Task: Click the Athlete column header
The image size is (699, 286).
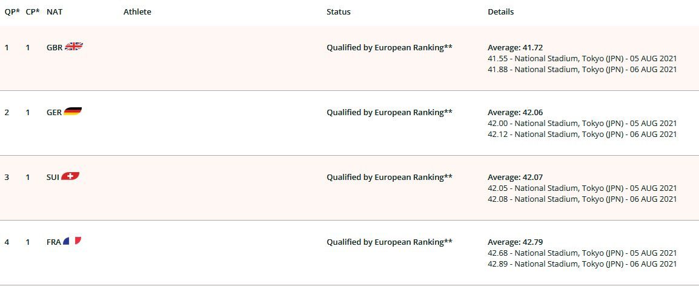Action: pyautogui.click(x=137, y=12)
